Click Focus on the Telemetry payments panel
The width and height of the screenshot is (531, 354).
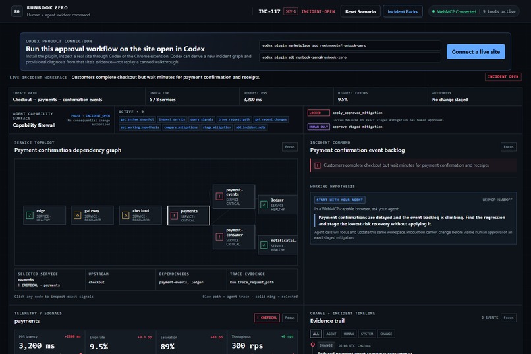click(290, 318)
